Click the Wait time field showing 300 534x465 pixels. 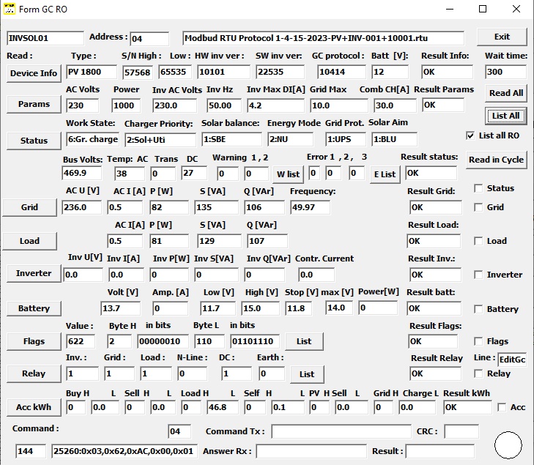click(505, 72)
